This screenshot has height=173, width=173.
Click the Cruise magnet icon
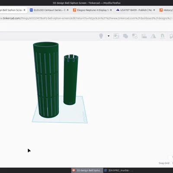point(163,36)
